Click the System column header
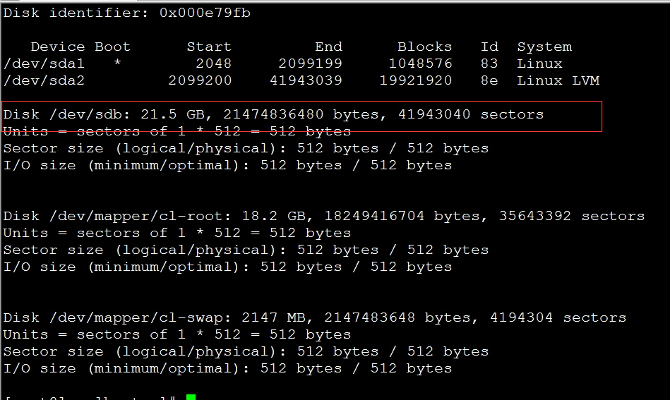 click(544, 47)
